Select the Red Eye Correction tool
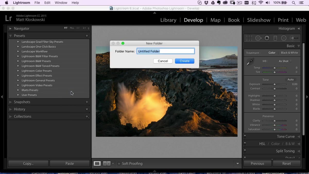The image size is (309, 174). coord(267,38)
